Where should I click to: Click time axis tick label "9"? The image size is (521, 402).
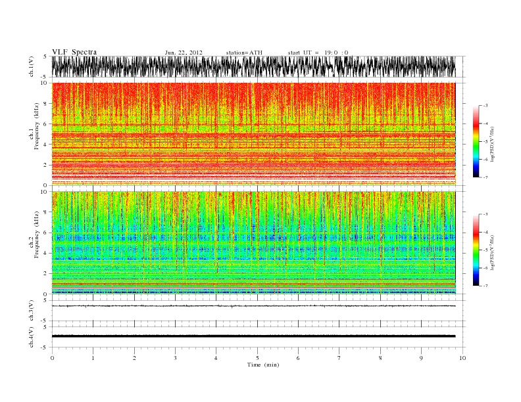pyautogui.click(x=421, y=358)
